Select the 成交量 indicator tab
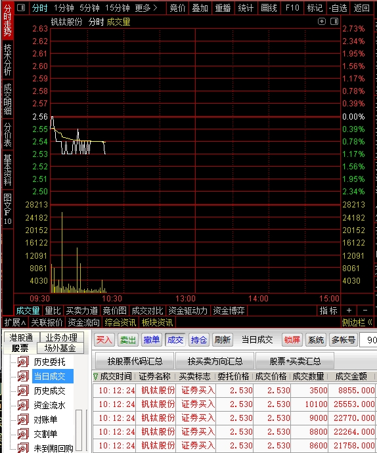The width and height of the screenshot is (377, 453). [28, 311]
